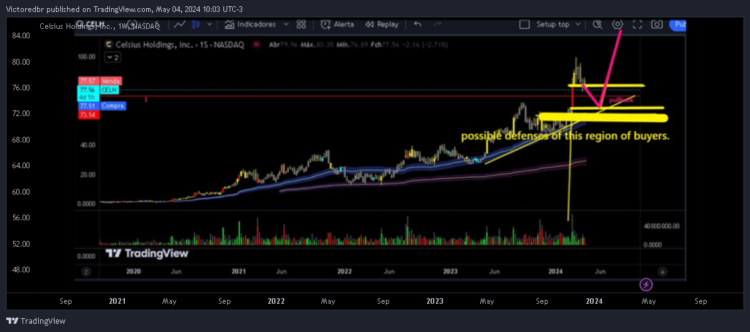The width and height of the screenshot is (750, 332).
Task: Click the 84.00 price axis label
Action: (x=21, y=35)
